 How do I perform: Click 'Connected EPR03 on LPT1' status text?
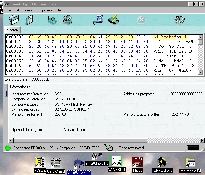click(34, 148)
